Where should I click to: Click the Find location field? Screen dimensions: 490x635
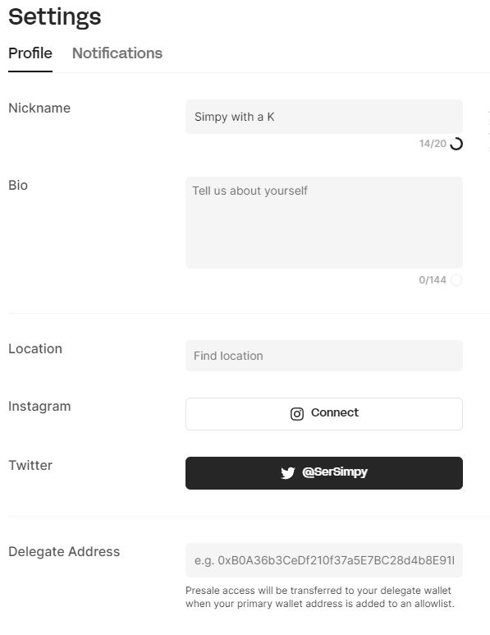click(x=323, y=356)
